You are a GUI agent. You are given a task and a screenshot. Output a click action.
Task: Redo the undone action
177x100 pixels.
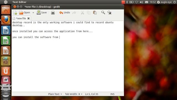pyautogui.click(x=74, y=12)
